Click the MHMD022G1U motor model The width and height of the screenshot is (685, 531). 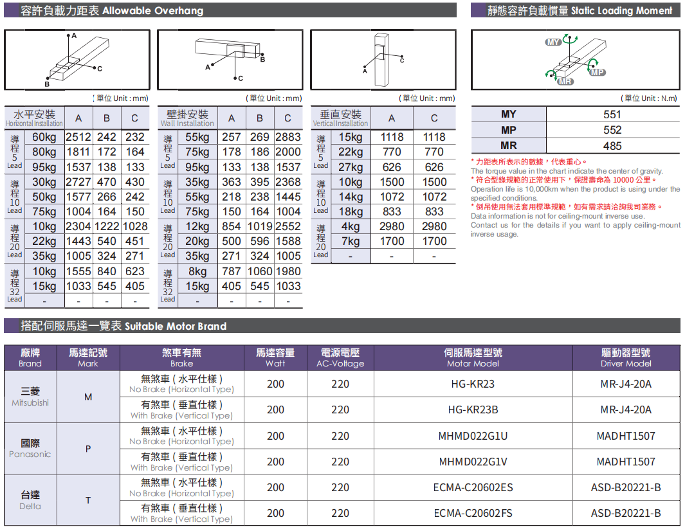pyautogui.click(x=473, y=436)
